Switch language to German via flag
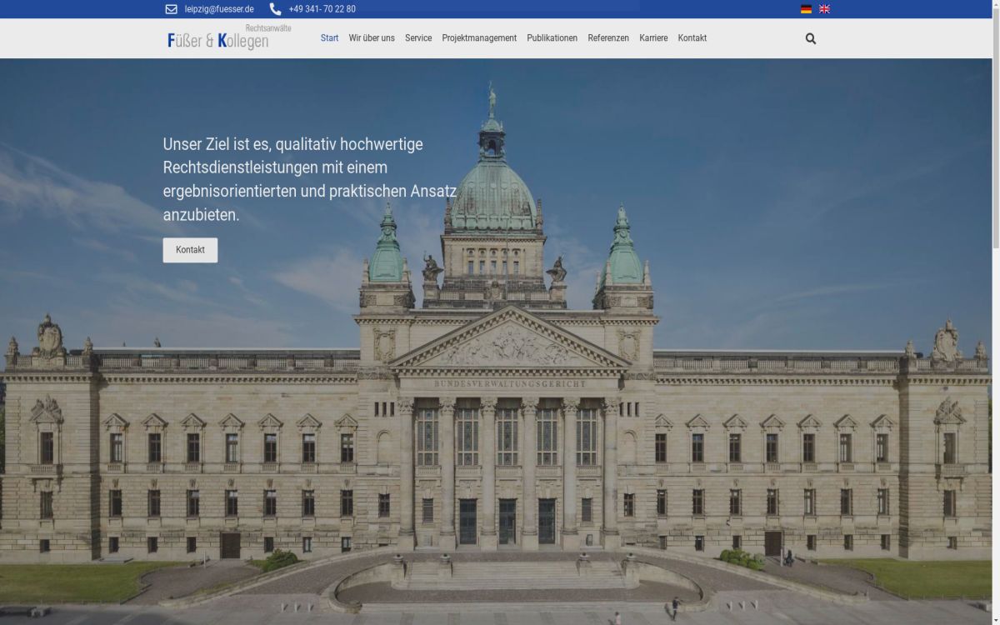 tap(805, 9)
